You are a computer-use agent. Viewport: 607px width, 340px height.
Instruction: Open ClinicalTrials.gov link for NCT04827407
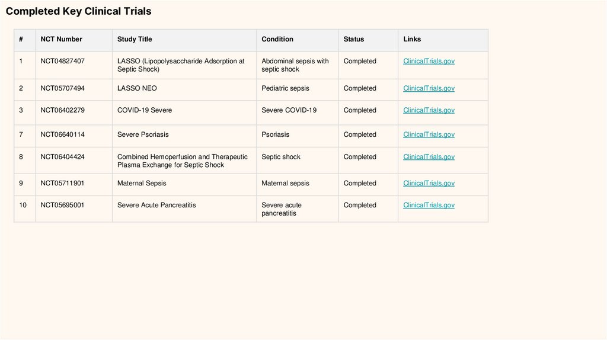coord(429,61)
